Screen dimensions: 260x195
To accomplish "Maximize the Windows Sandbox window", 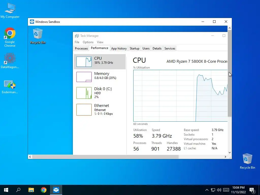I will (214, 22).
